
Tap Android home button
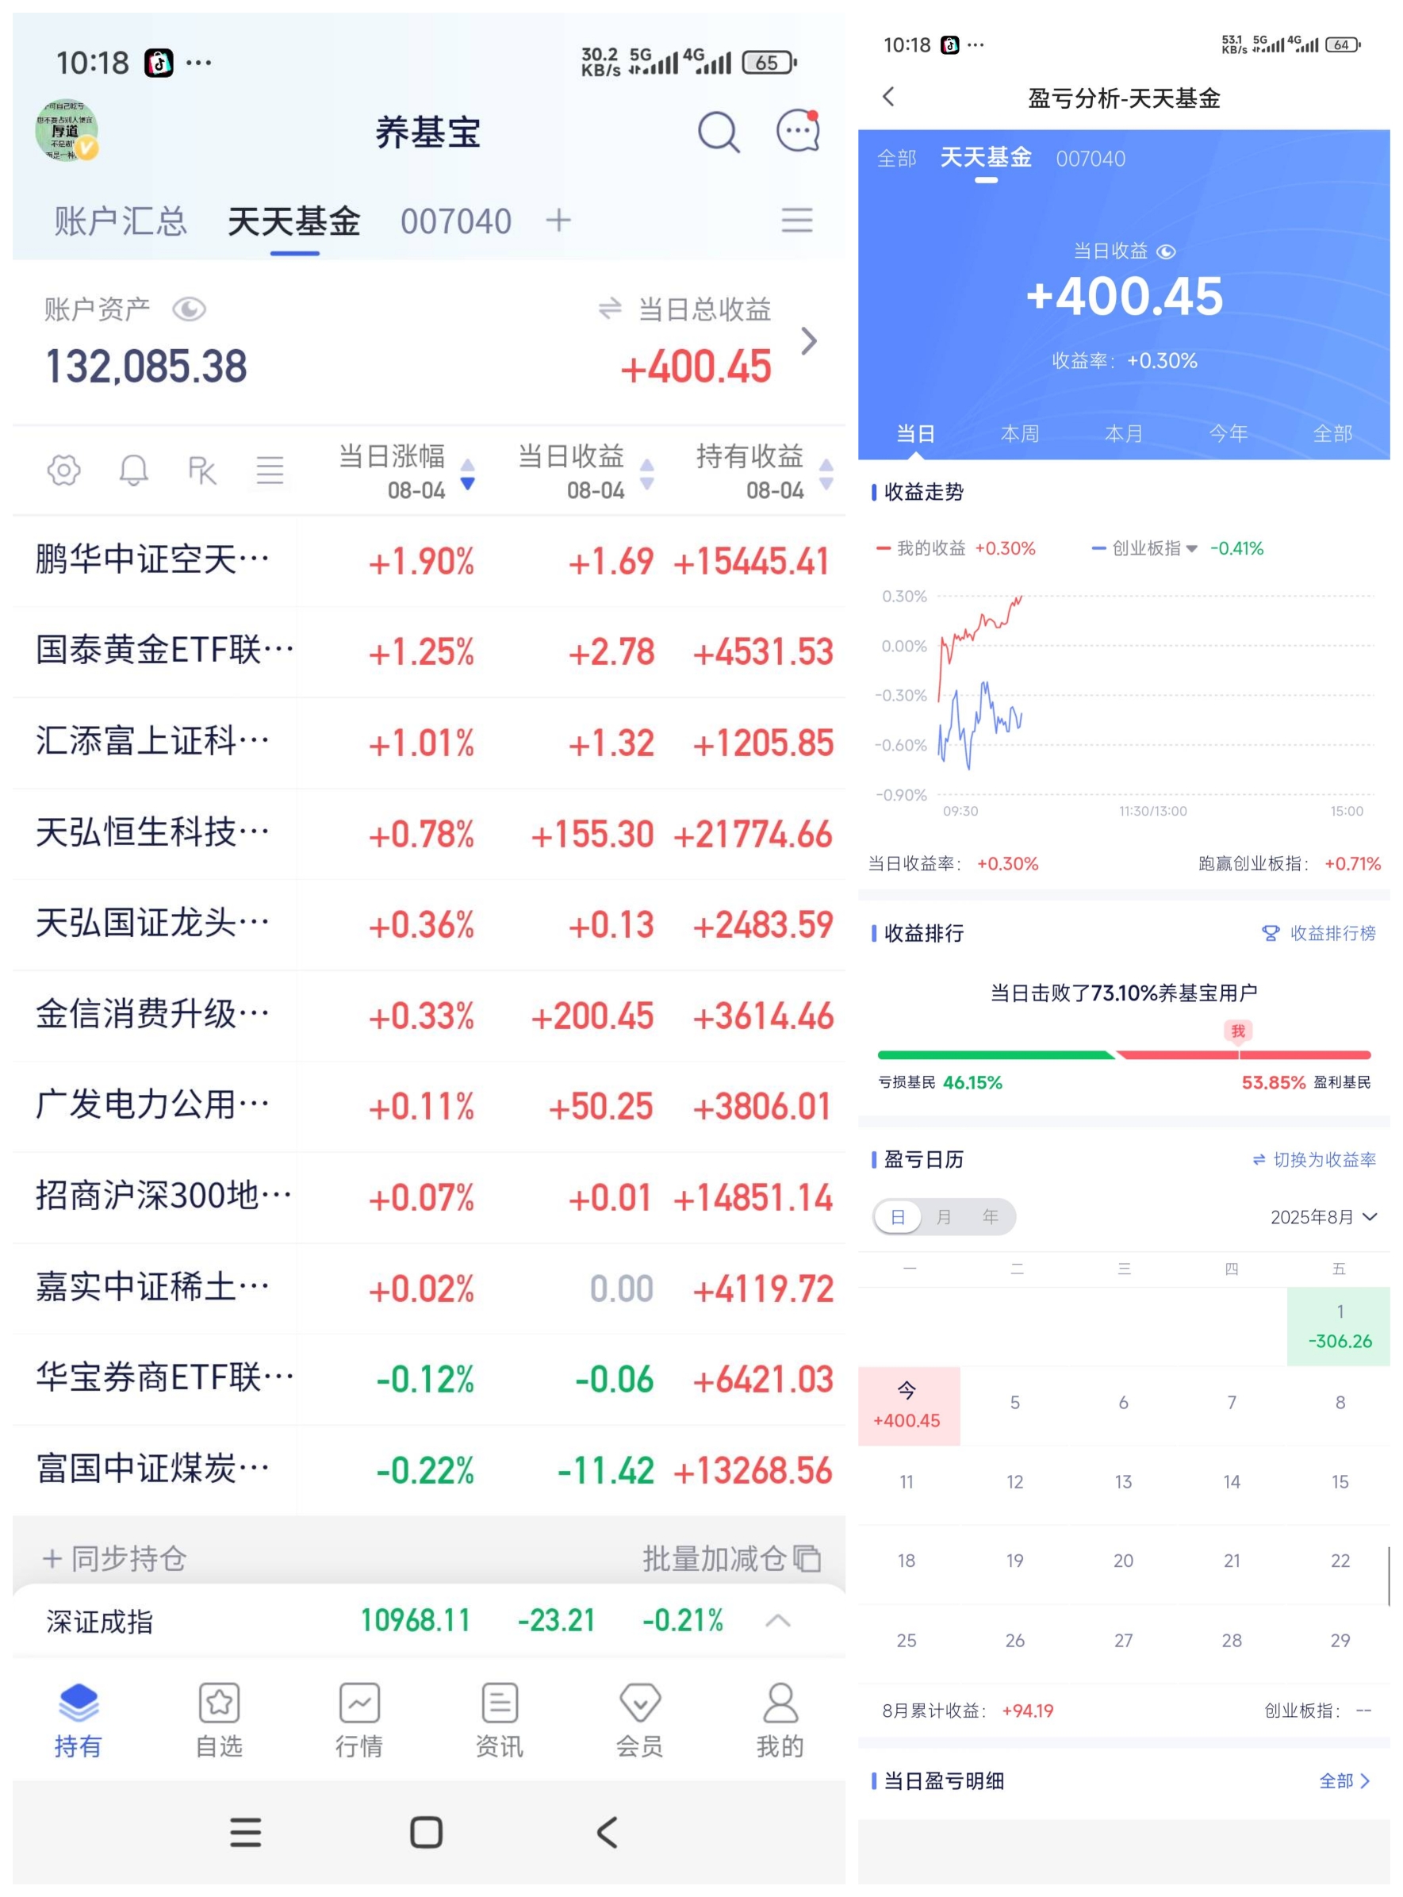[427, 1833]
